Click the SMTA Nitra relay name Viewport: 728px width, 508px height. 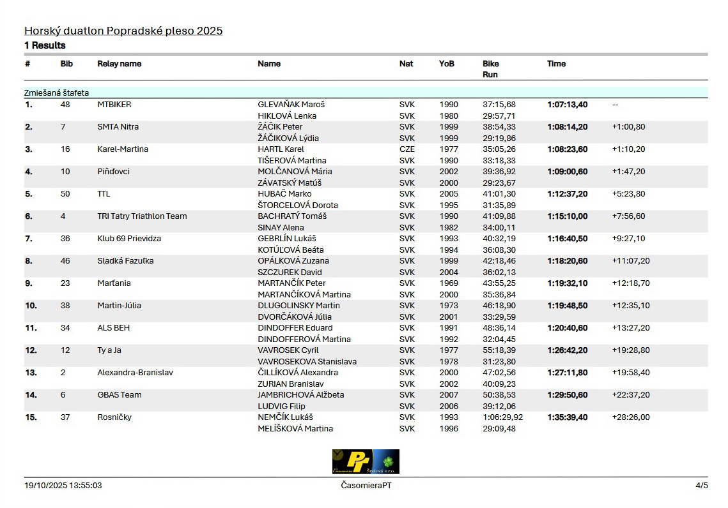pos(118,127)
